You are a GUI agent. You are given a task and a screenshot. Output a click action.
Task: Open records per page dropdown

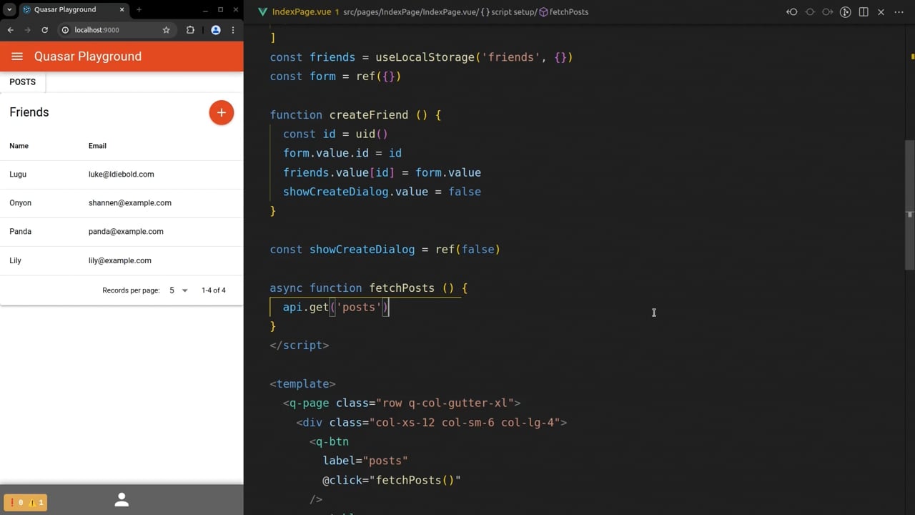coord(179,290)
